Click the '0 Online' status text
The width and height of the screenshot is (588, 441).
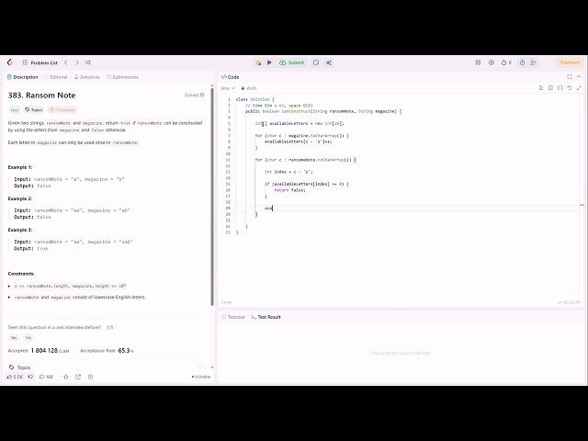(201, 377)
